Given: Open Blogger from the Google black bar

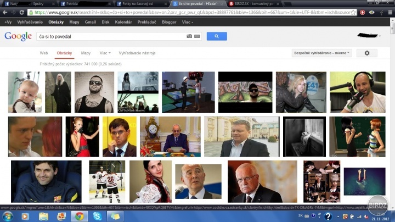Looking at the screenshot, I should [169, 22].
